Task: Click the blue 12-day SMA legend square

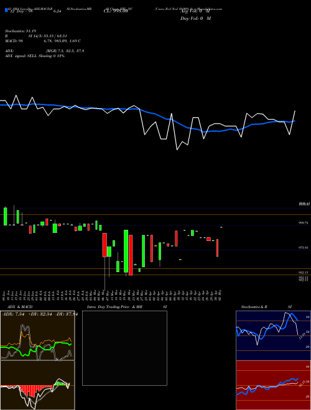Action: click(x=6, y=10)
